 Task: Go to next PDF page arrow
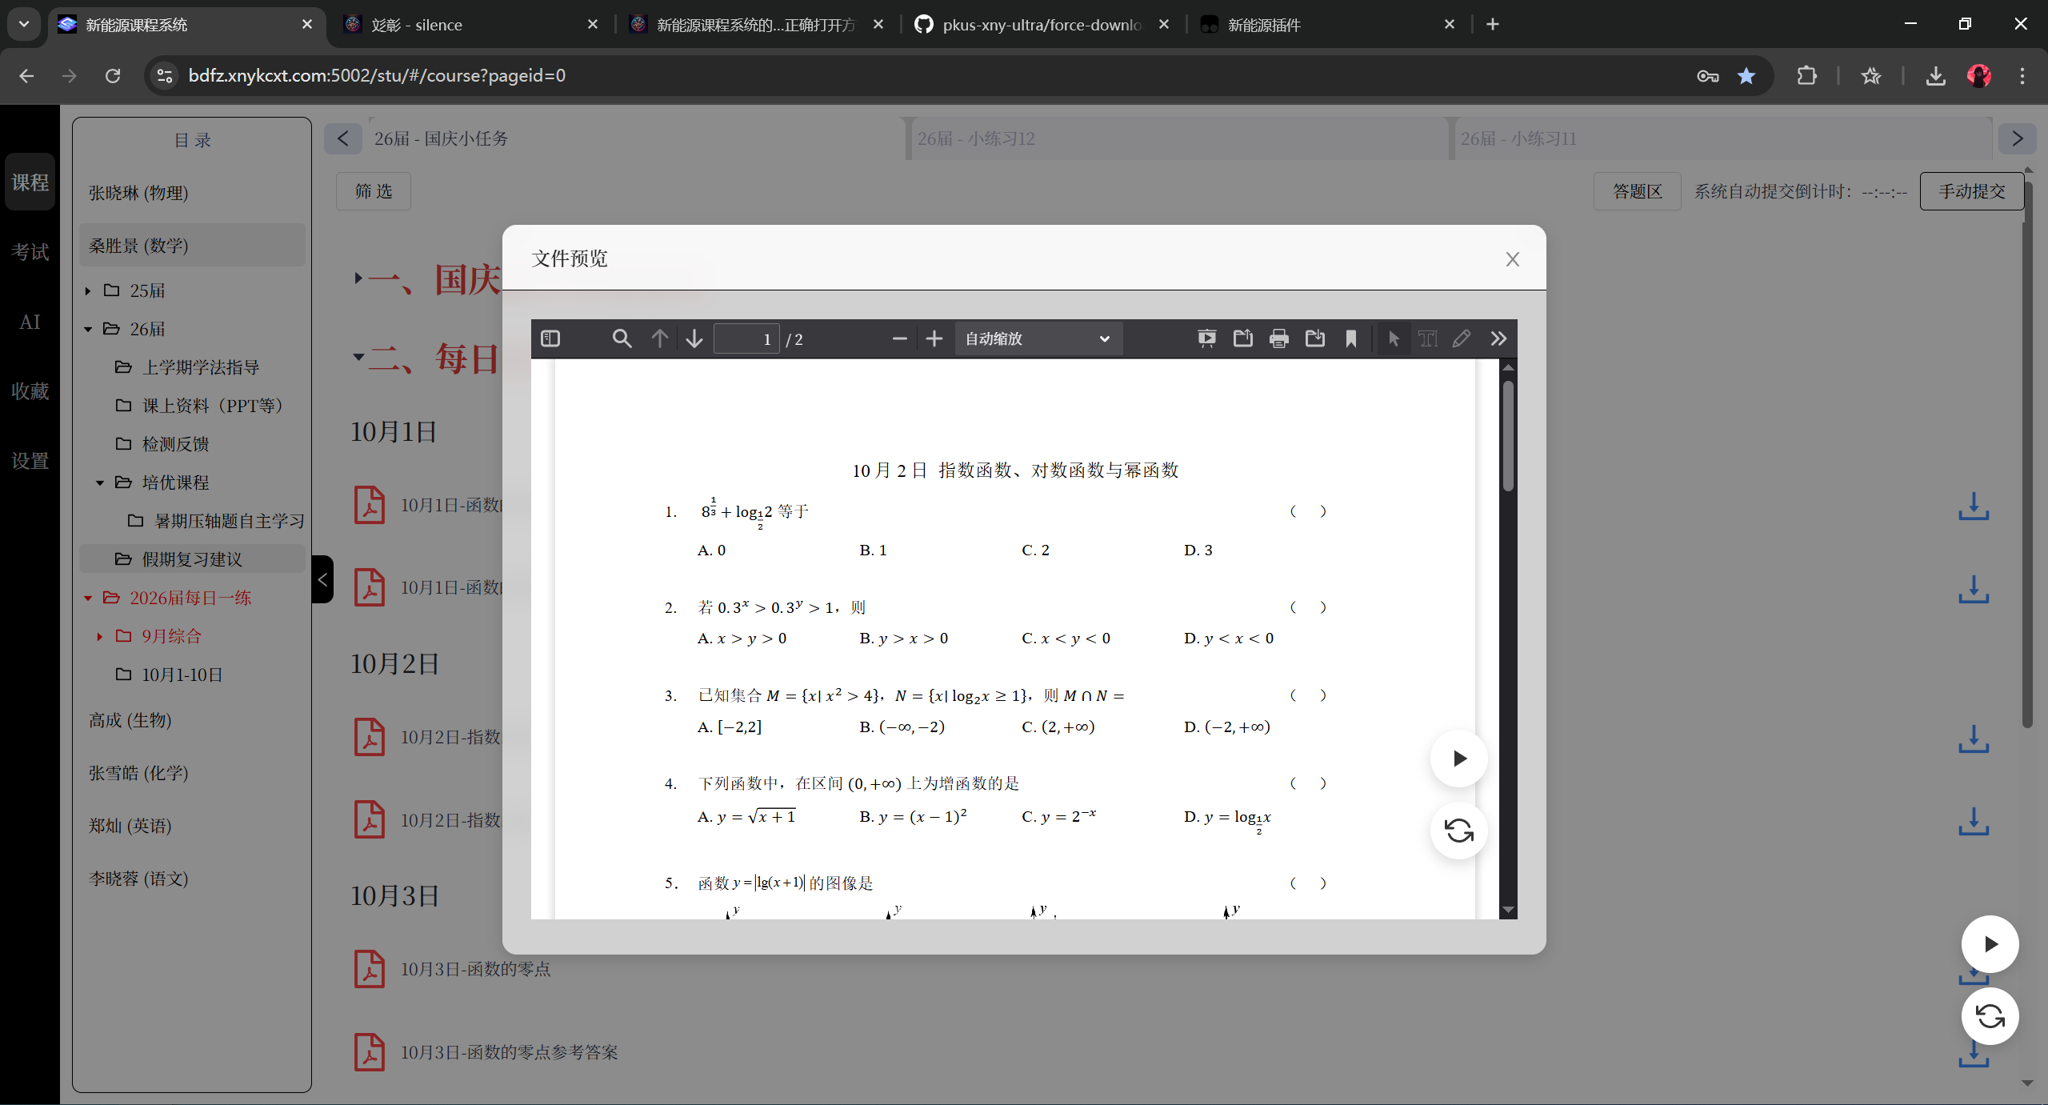click(694, 338)
